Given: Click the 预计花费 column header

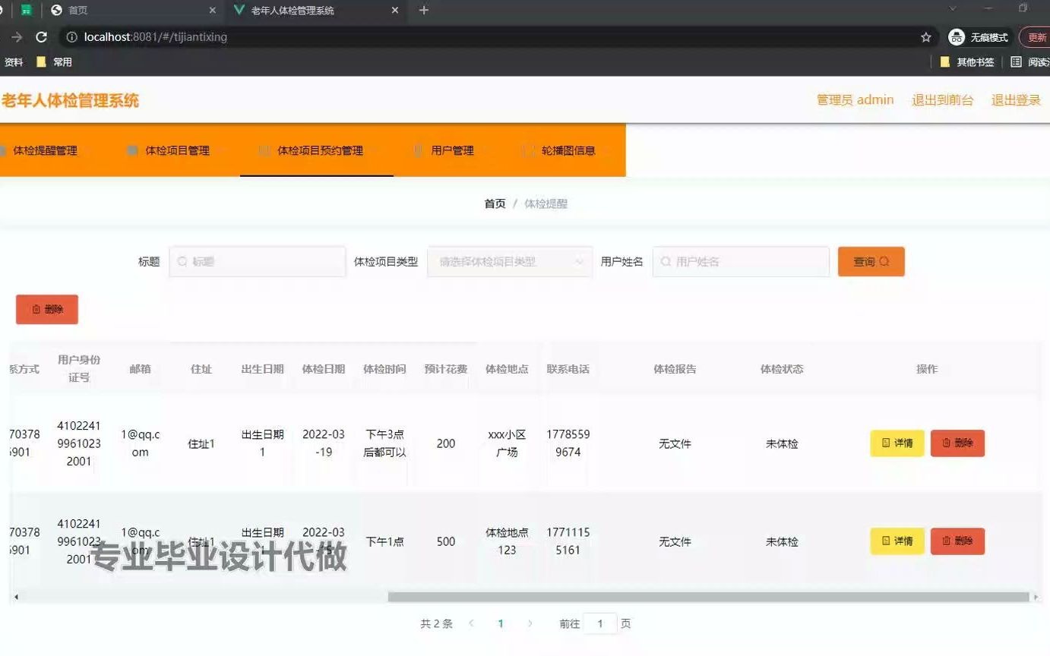Looking at the screenshot, I should tap(446, 369).
